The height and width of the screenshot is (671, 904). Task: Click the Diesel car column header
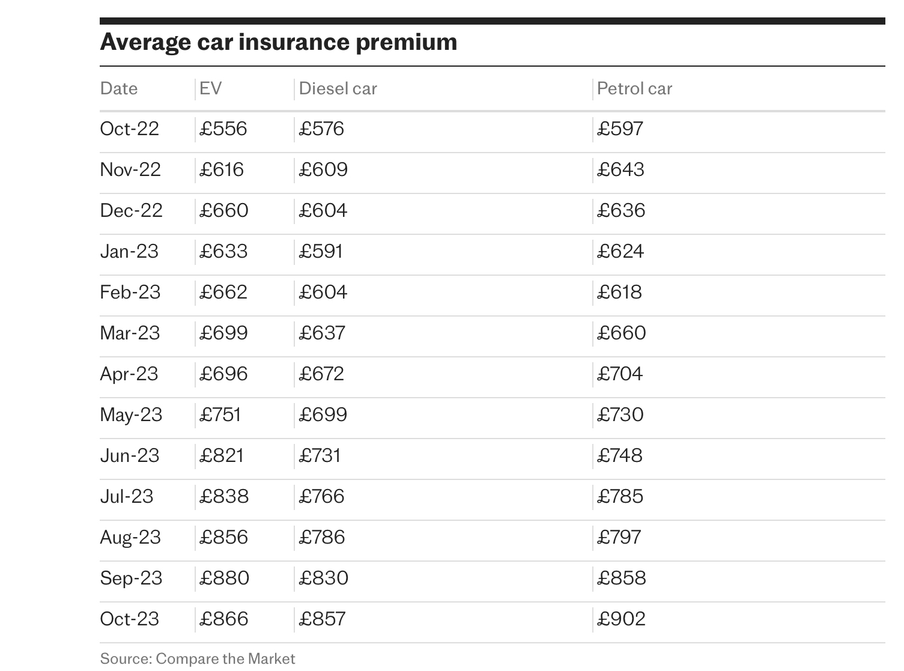[338, 88]
